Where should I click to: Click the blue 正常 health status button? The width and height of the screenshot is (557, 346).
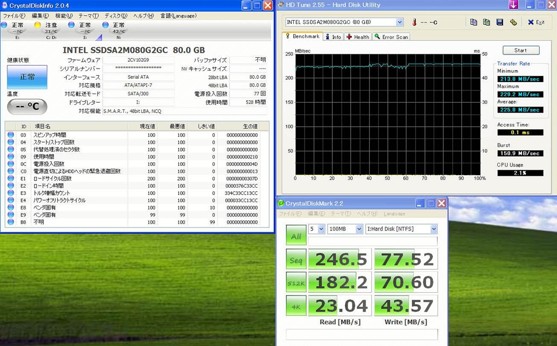click(27, 77)
